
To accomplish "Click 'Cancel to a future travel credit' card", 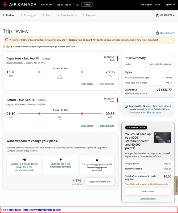I will [24, 165].
